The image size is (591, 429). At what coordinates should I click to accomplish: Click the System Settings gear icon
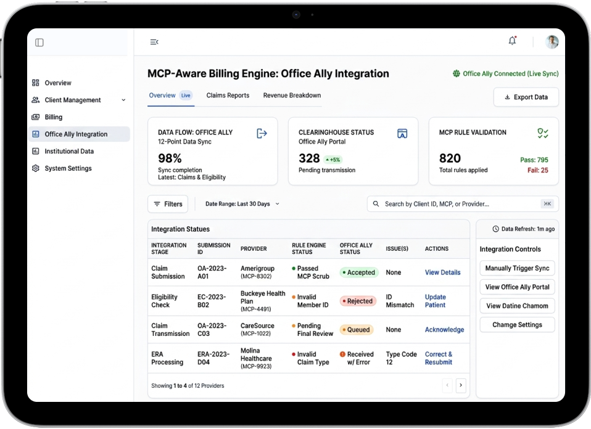pos(36,168)
